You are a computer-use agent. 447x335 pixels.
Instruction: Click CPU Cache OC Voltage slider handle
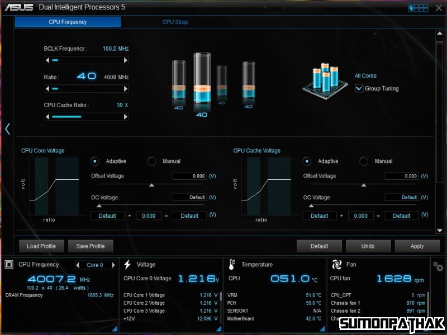tap(311, 205)
